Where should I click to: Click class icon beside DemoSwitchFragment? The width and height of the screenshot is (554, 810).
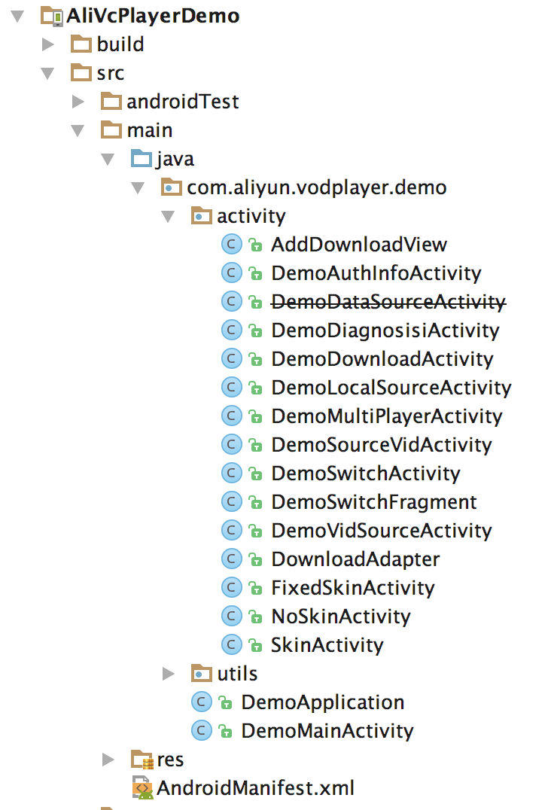[x=232, y=501]
